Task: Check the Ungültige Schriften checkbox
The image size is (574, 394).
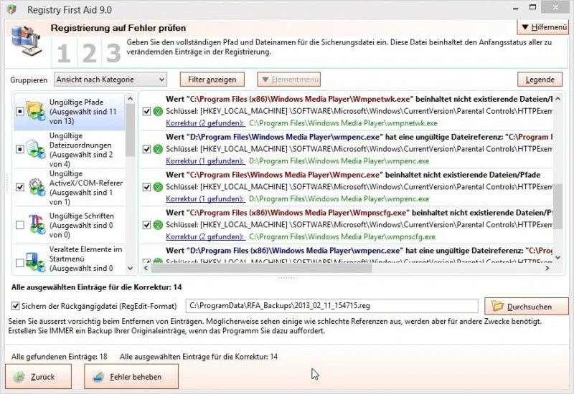Action: (20, 225)
